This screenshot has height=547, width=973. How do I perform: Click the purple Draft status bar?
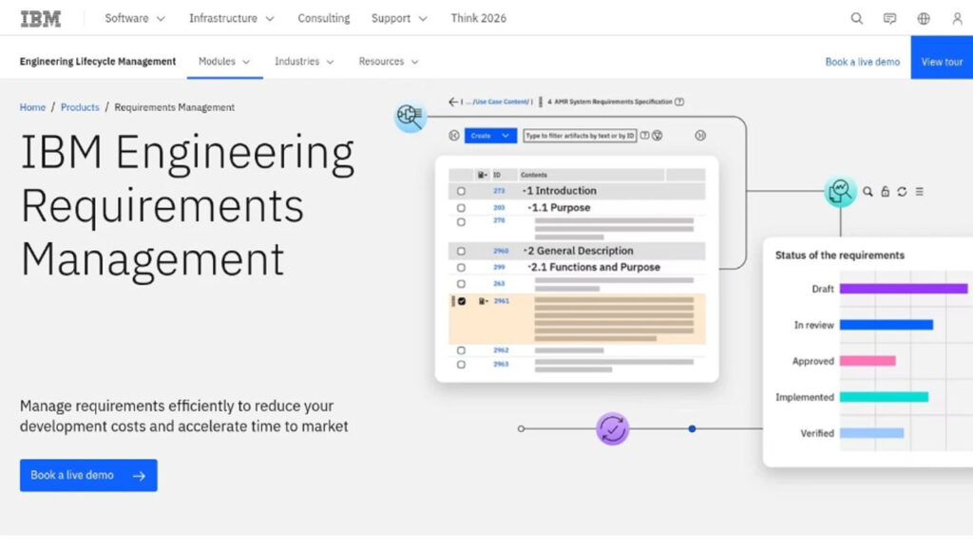point(904,289)
